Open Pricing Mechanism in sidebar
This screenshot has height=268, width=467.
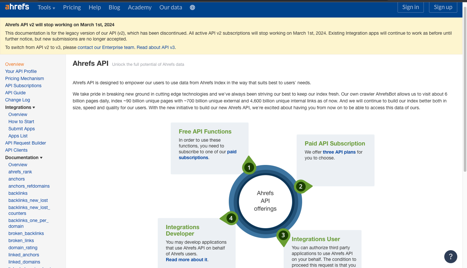pos(24,78)
